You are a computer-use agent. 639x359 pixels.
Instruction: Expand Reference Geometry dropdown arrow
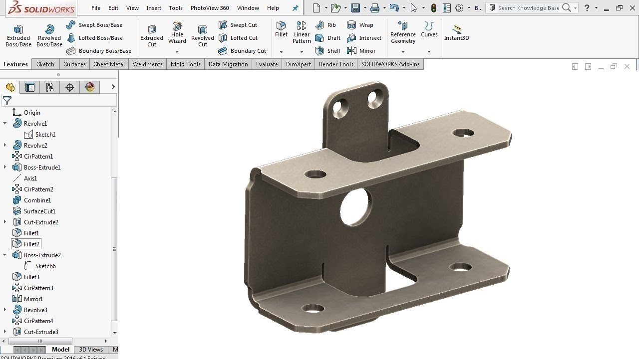click(x=403, y=52)
